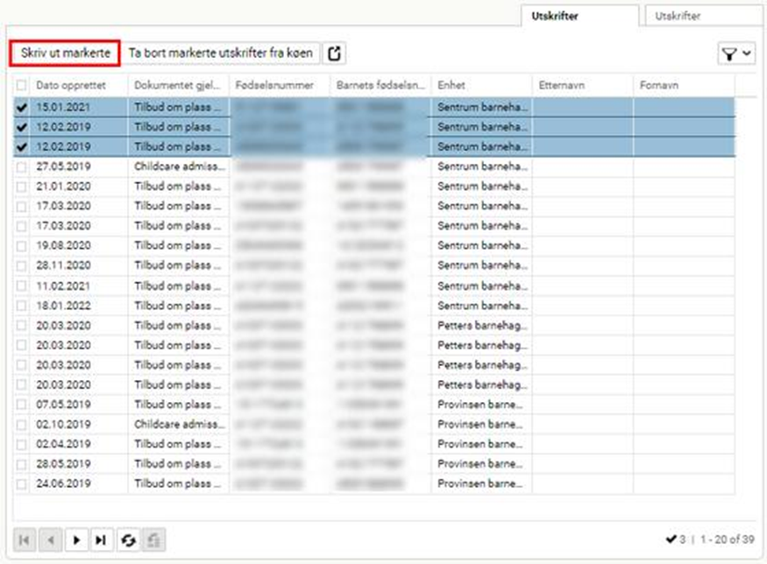Check the row dated 27.05.2019

point(22,166)
